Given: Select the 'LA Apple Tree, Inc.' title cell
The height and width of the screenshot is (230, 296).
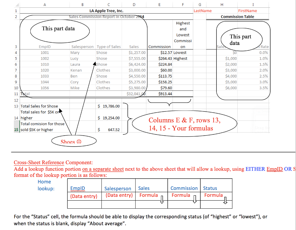Looking at the screenshot, I should pyautogui.click(x=107, y=10).
